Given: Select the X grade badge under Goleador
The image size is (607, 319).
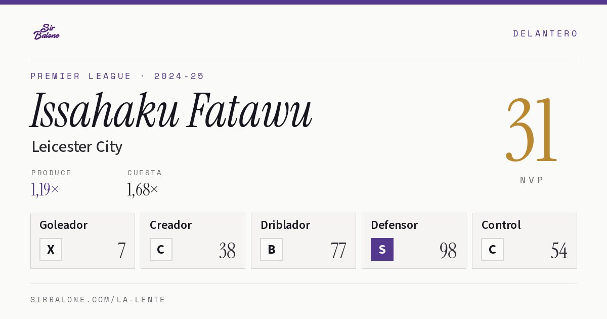Looking at the screenshot, I should 51,249.
